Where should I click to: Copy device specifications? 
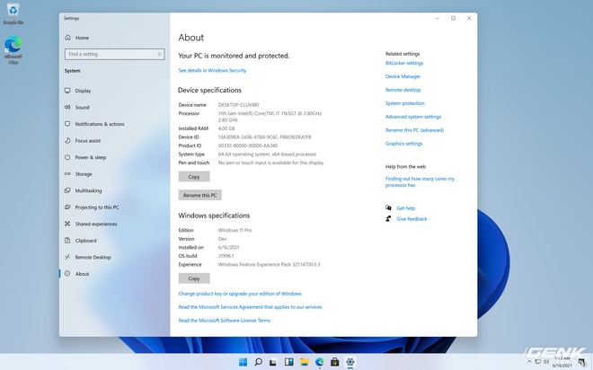[194, 177]
